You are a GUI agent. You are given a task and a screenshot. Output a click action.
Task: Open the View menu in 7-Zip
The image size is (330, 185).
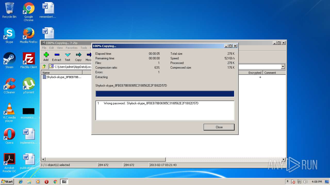pyautogui.click(x=60, y=48)
